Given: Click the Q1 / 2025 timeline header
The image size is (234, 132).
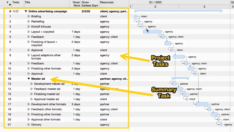Looking at the screenshot, I should (x=155, y=2).
